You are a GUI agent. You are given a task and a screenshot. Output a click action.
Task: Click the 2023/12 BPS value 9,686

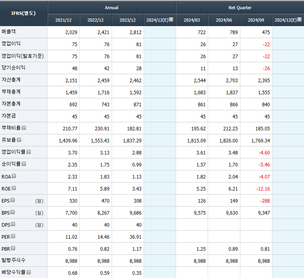coord(135,213)
